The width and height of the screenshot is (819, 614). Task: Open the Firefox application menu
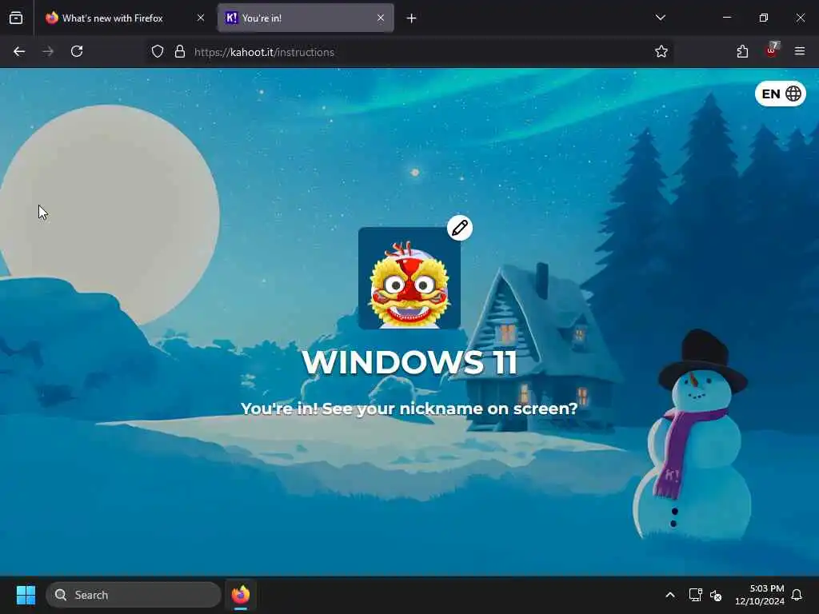[x=800, y=52]
